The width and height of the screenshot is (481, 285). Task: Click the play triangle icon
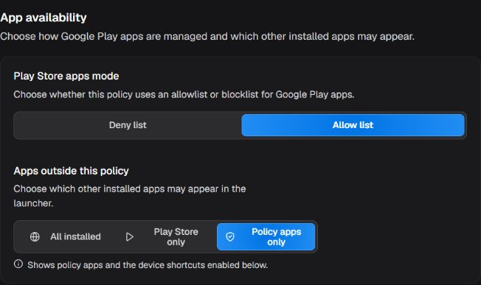pos(129,236)
